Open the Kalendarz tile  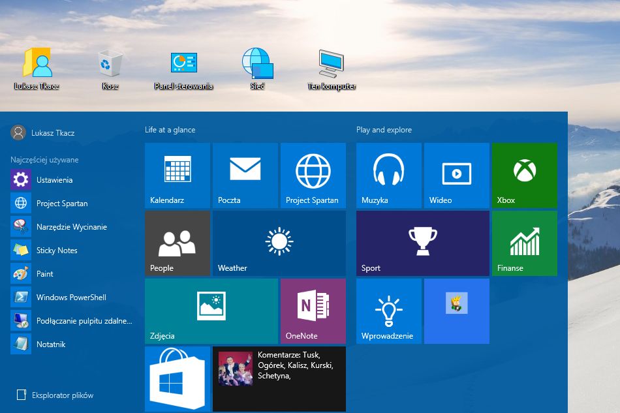(x=178, y=176)
